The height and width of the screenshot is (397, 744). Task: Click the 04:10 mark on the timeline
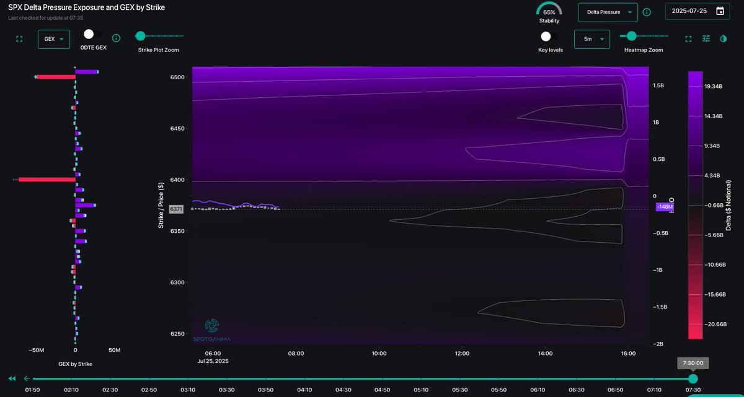[x=304, y=390]
